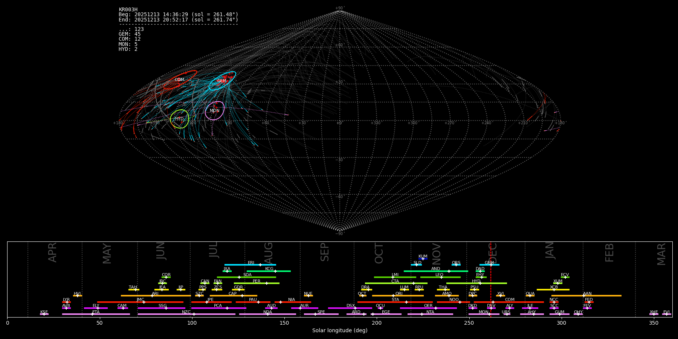Click the MON radiant label on sky map

tap(215, 111)
